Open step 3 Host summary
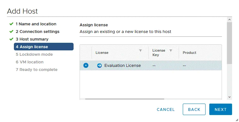This screenshot has width=239, height=122. pos(32,39)
